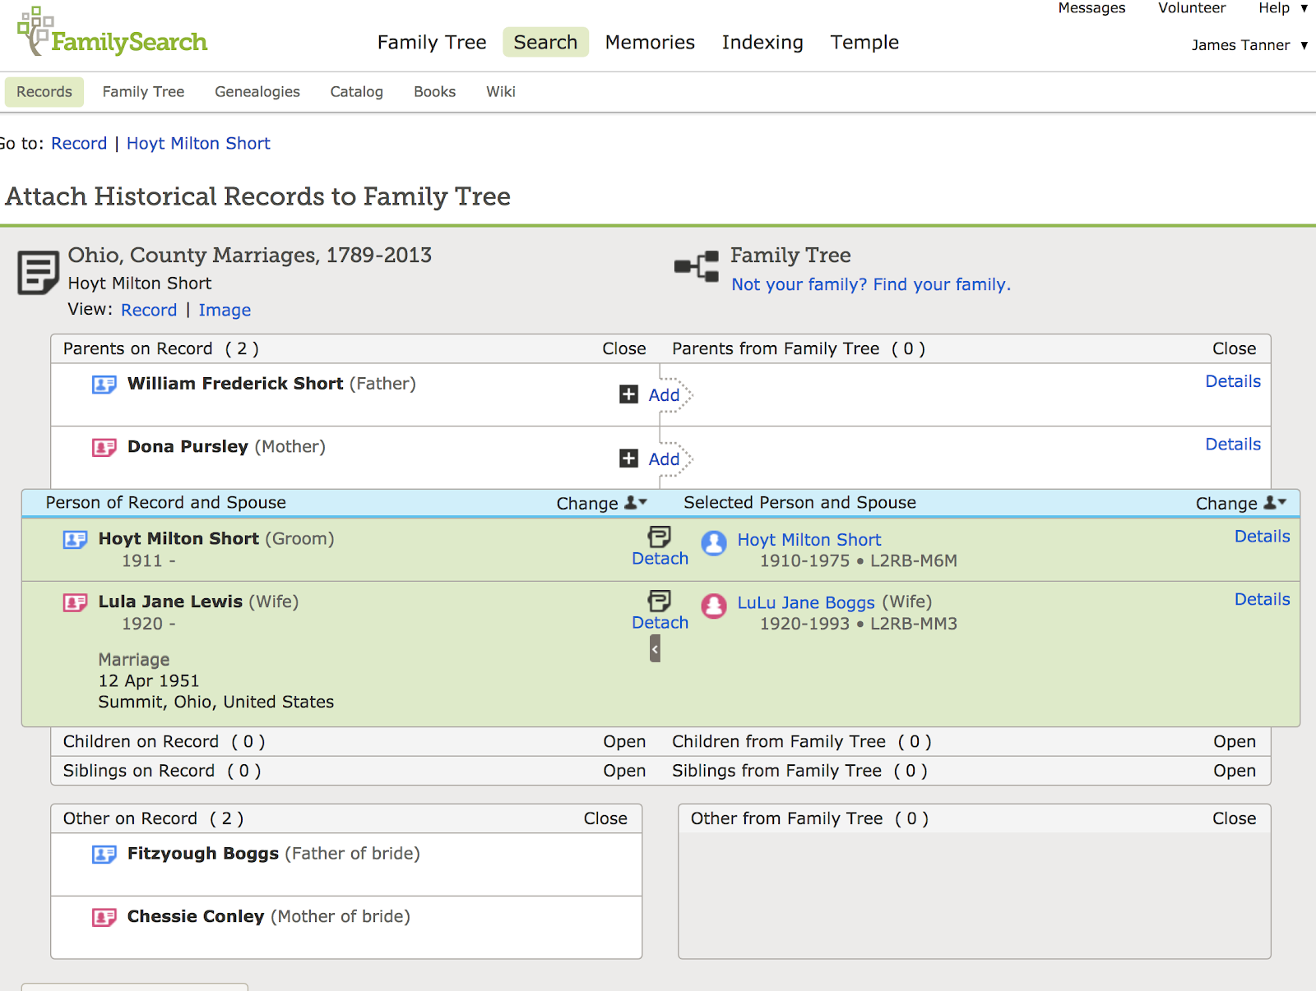
Task: Click the Volunteer link
Action: (x=1192, y=8)
